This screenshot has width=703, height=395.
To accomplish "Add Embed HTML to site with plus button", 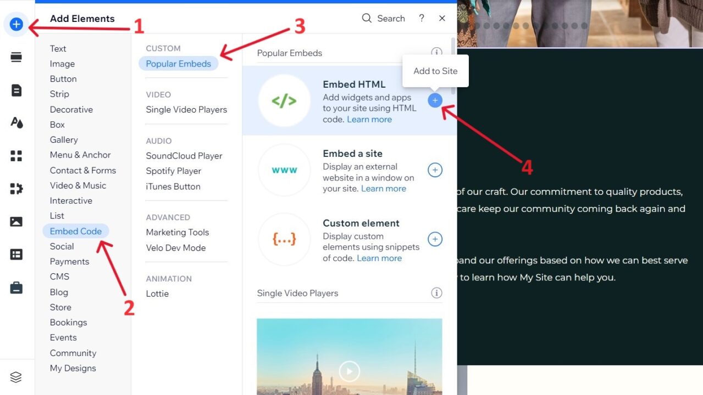I will coord(435,100).
